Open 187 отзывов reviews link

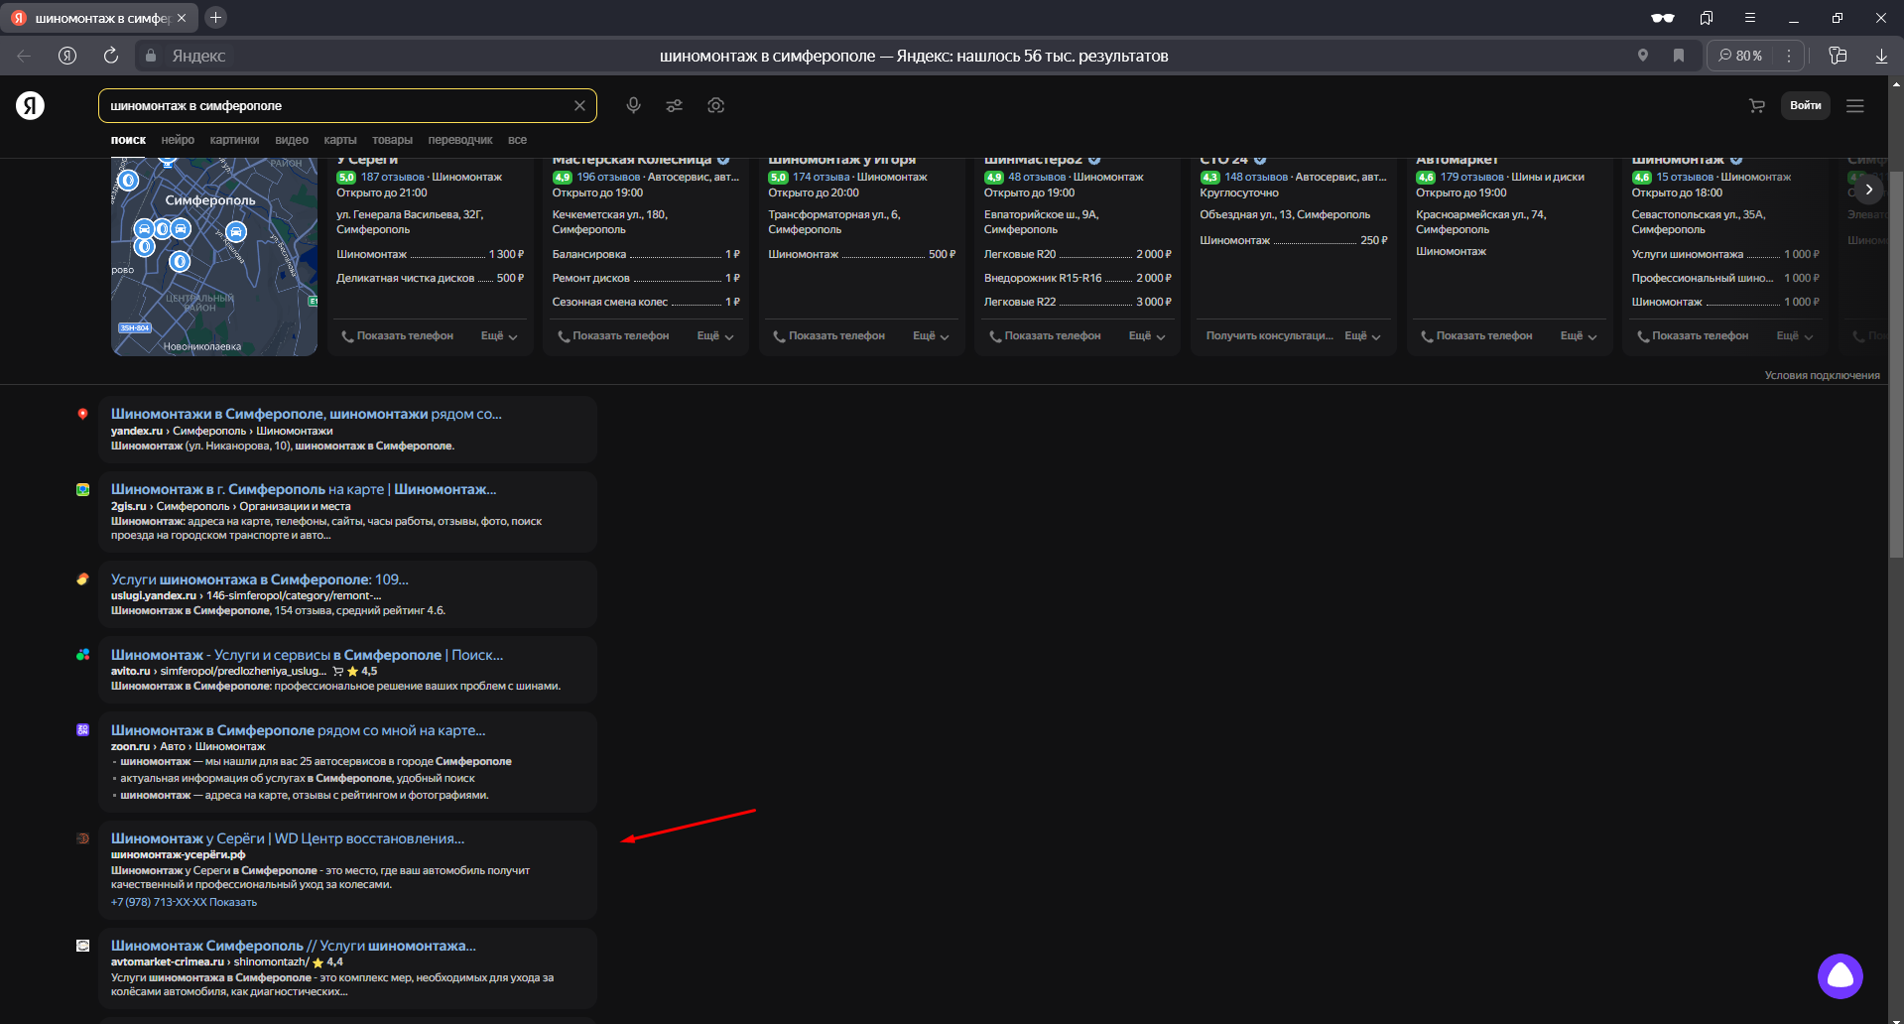(392, 178)
